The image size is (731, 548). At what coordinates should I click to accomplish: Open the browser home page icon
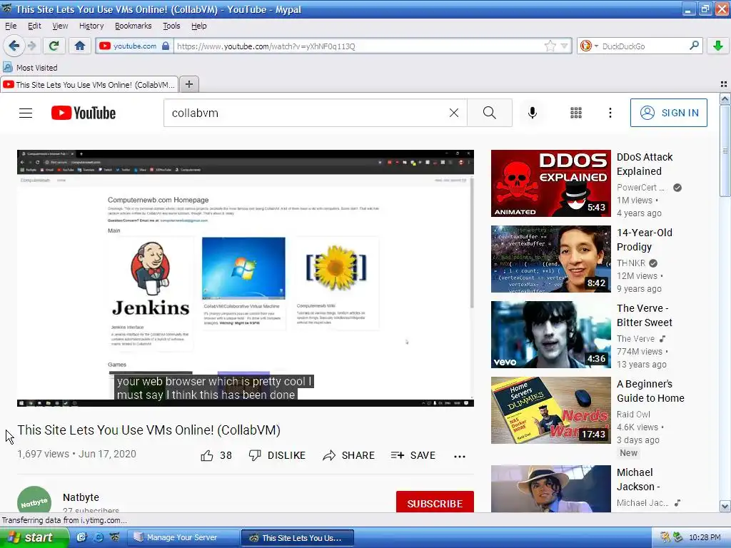pos(80,46)
